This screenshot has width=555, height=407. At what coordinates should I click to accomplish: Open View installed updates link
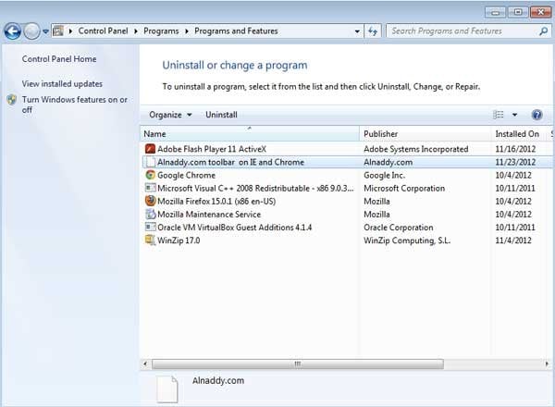pyautogui.click(x=62, y=84)
